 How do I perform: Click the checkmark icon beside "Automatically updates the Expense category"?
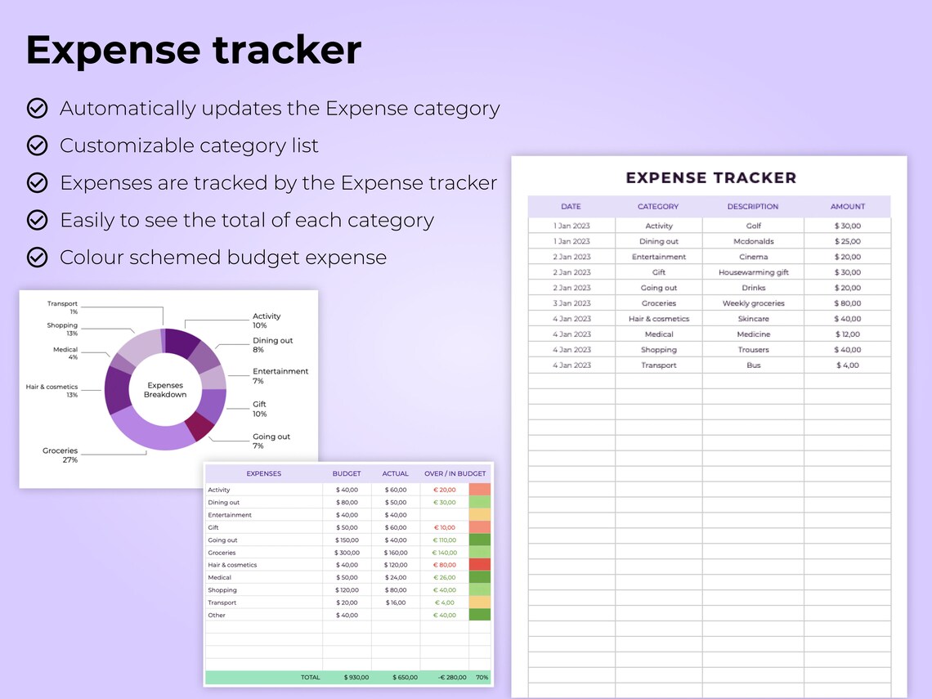tap(38, 108)
